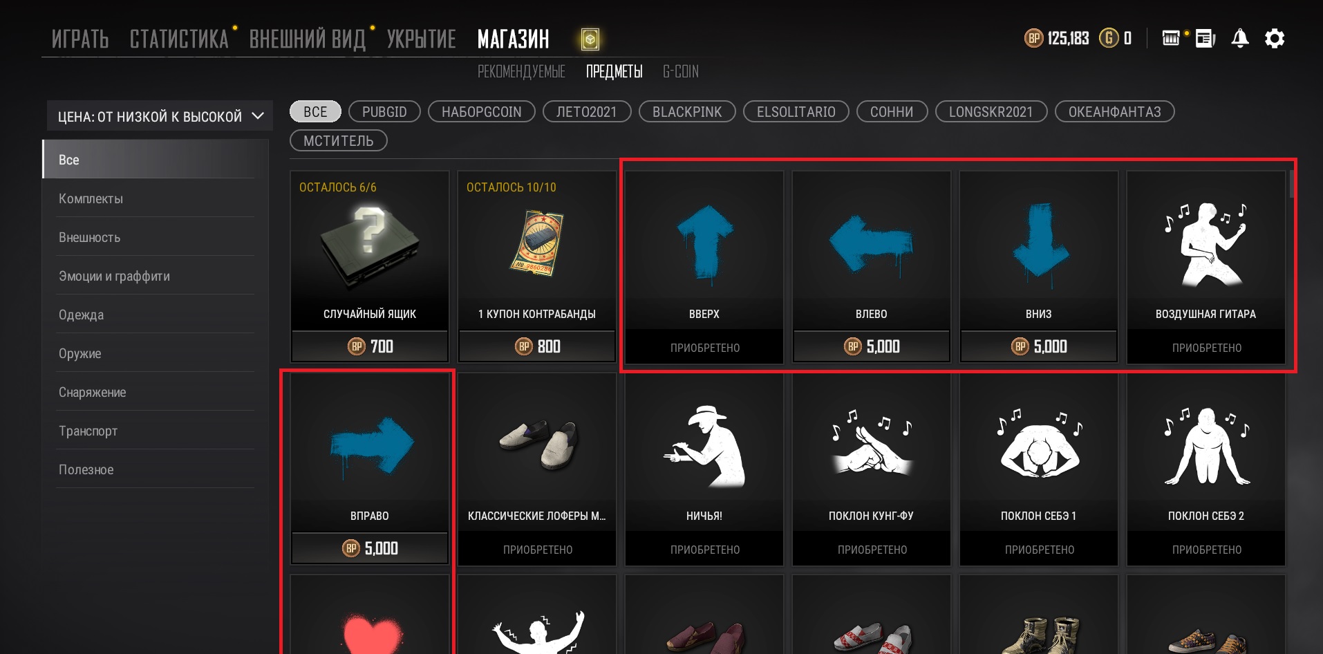Expand the price sorting dropdown
The image size is (1323, 654).
point(160,116)
